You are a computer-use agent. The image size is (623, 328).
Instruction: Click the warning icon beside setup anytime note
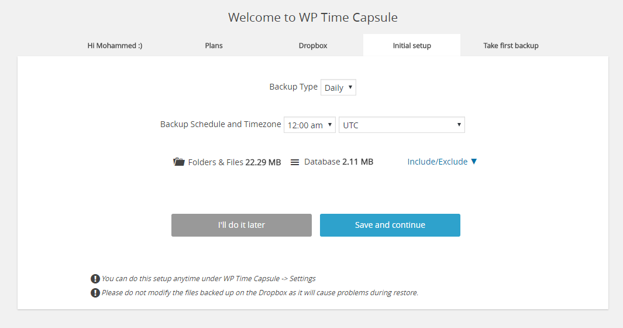pyautogui.click(x=95, y=279)
